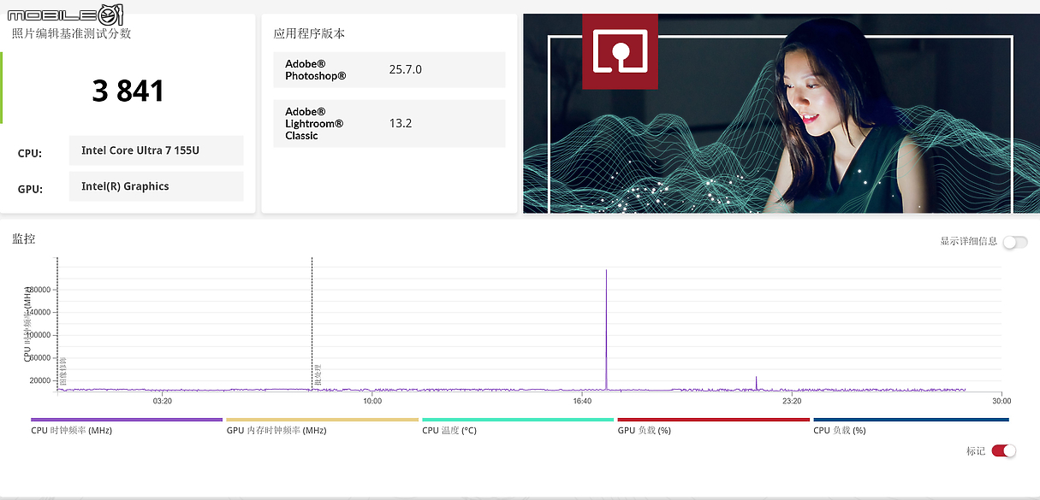This screenshot has width=1040, height=500.
Task: Click the 应用程序版本 heading
Action: [309, 33]
